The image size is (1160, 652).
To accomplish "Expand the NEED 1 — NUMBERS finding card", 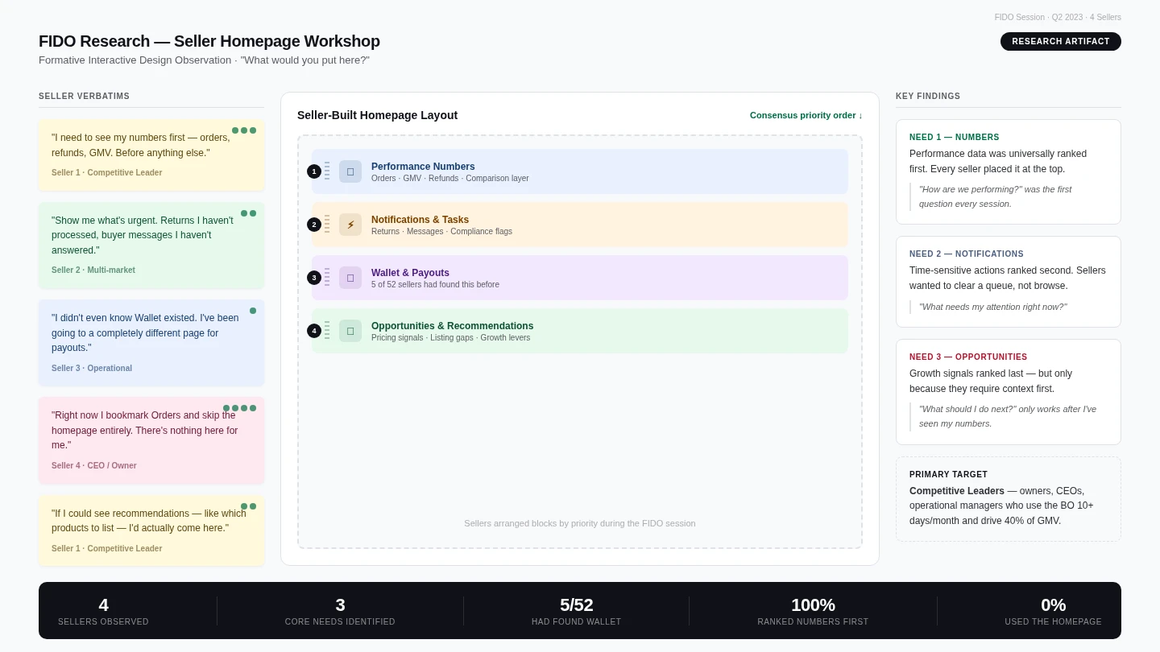I will (1008, 171).
